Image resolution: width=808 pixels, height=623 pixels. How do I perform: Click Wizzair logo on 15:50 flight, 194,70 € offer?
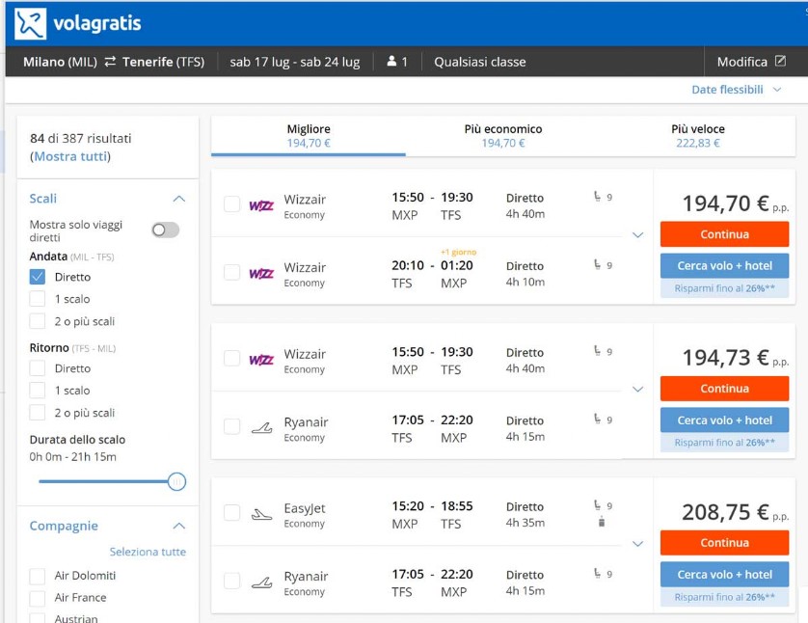[x=261, y=205]
